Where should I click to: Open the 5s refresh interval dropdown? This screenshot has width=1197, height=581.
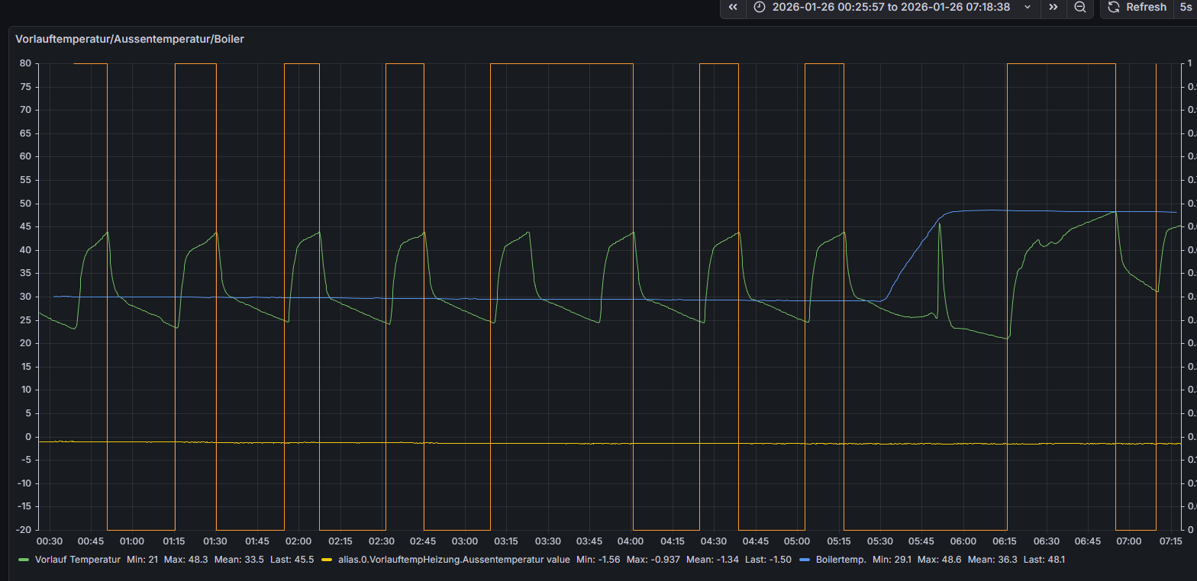tap(1186, 7)
